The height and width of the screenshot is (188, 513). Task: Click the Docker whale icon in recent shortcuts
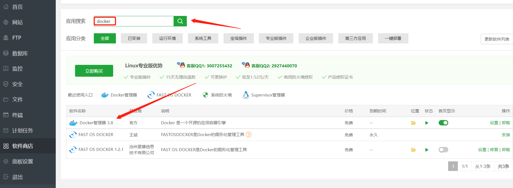(x=105, y=95)
